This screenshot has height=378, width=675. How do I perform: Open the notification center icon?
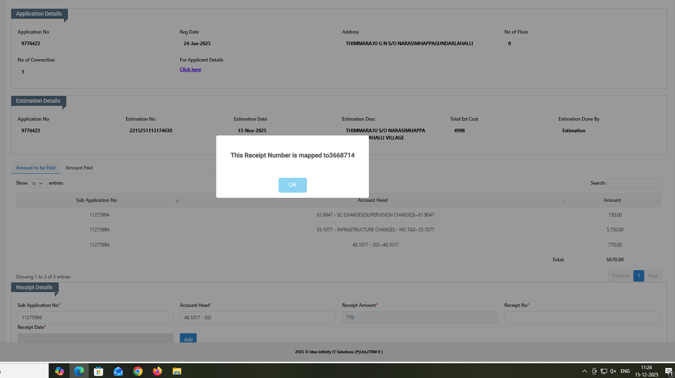pyautogui.click(x=669, y=371)
